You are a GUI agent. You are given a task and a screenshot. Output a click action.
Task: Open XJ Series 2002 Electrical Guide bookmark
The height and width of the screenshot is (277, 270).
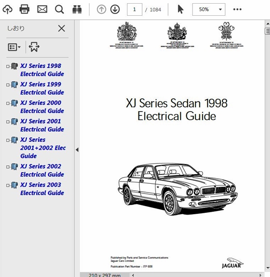click(42, 170)
